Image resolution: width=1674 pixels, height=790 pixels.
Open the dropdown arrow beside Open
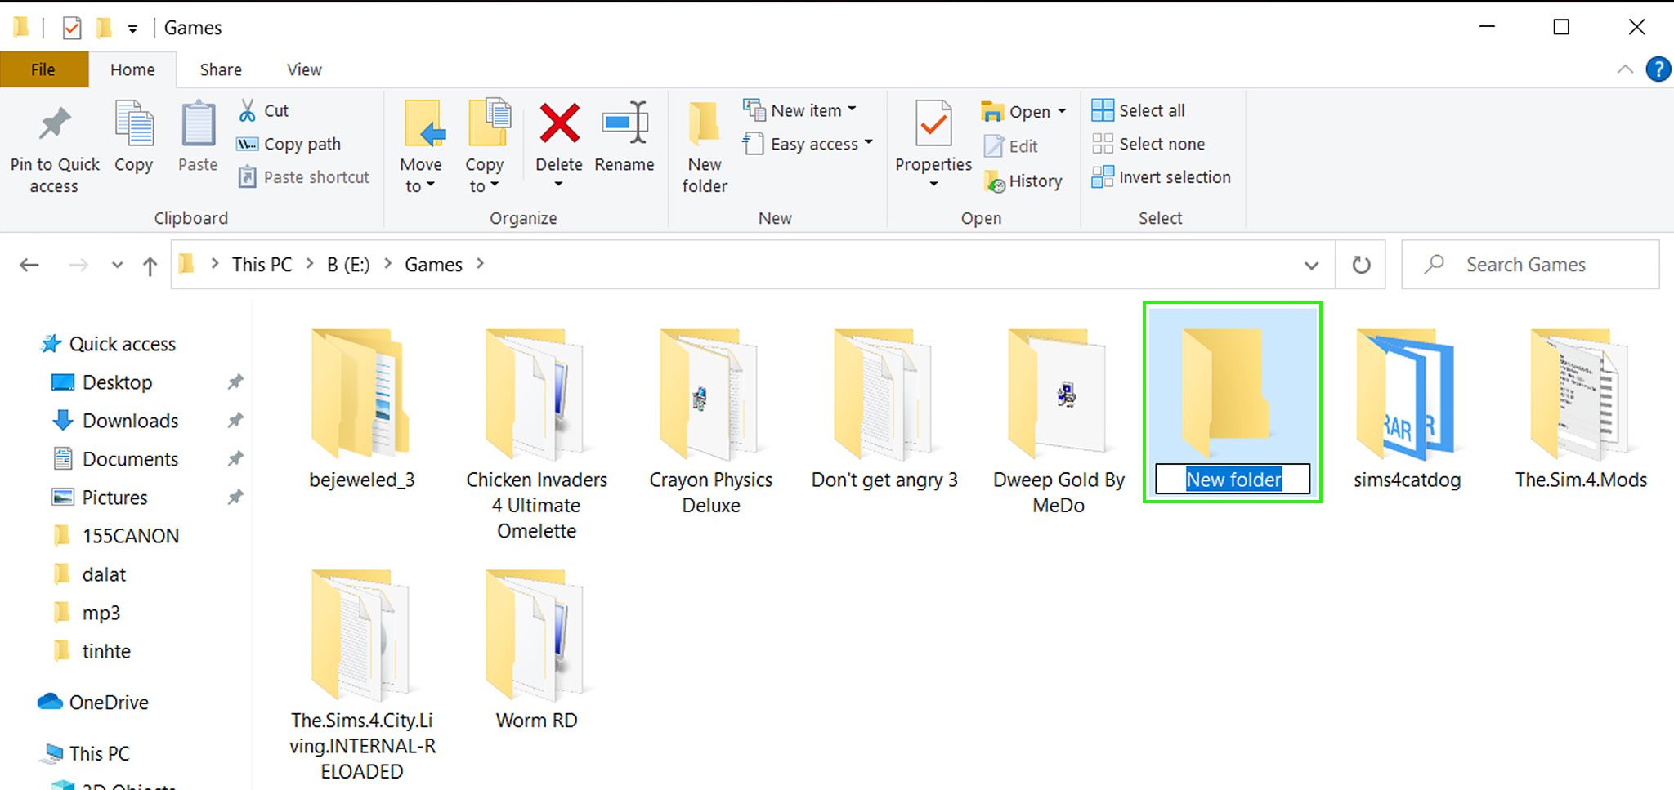click(x=1062, y=111)
